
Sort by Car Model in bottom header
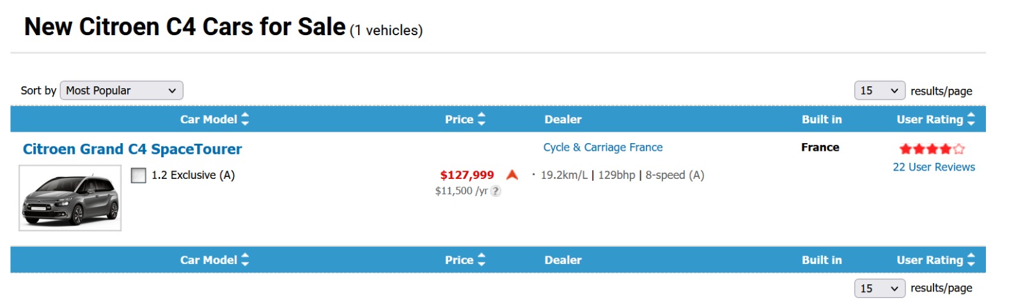[214, 260]
